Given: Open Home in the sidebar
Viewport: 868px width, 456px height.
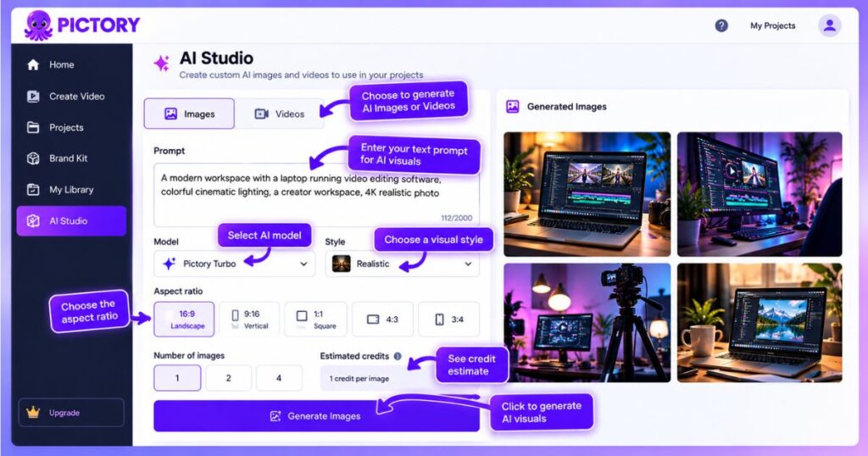Looking at the screenshot, I should tap(71, 64).
